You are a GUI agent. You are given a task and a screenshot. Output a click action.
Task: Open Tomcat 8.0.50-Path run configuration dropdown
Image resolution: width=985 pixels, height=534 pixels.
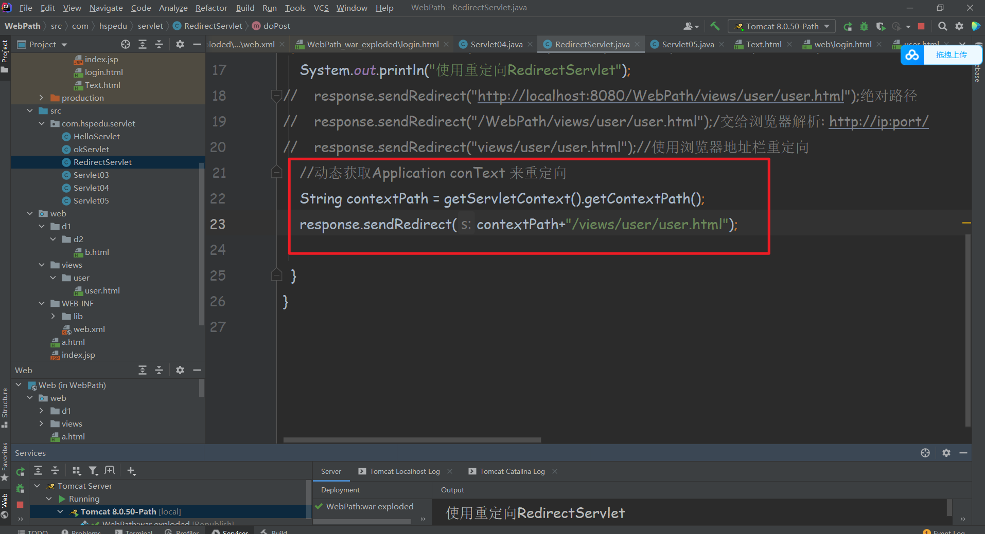[x=782, y=26]
